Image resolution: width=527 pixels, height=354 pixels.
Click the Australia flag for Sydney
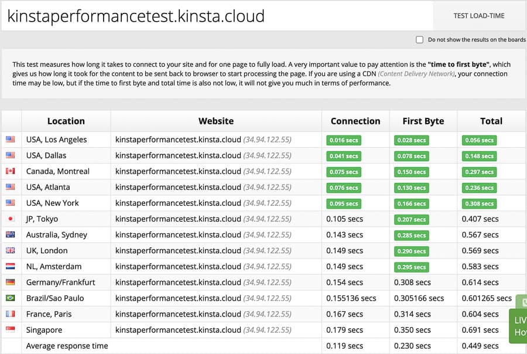12,235
